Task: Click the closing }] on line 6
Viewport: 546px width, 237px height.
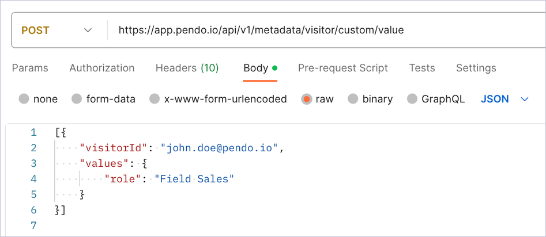Action: coord(60,210)
